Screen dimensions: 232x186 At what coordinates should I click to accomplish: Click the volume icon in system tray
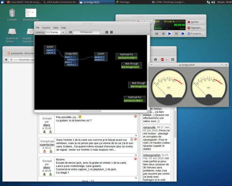click(213, 2)
